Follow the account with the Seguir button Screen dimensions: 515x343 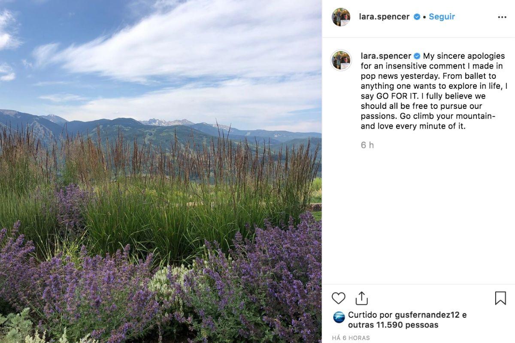point(442,17)
